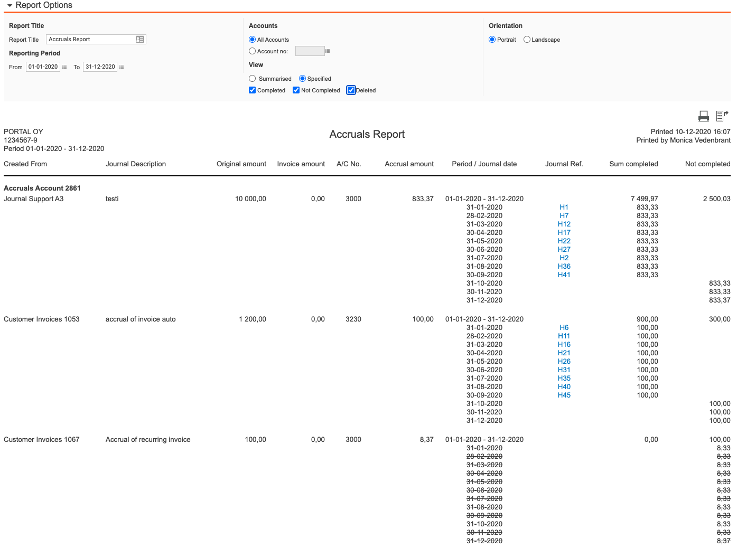This screenshot has height=548, width=737.
Task: Select the Customer Invoices 1067 entry
Action: [42, 440]
